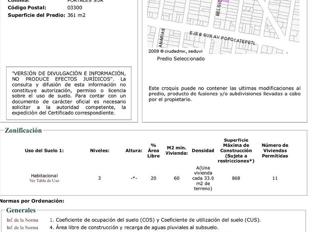Click the Predio Seleccionado legend text
Screen dimensions: 310x232
181,58
